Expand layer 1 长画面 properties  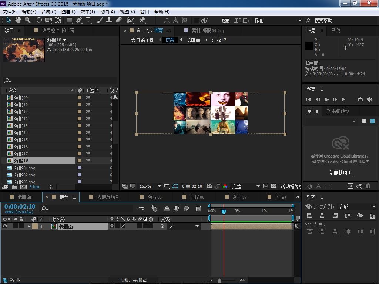[x=29, y=226]
